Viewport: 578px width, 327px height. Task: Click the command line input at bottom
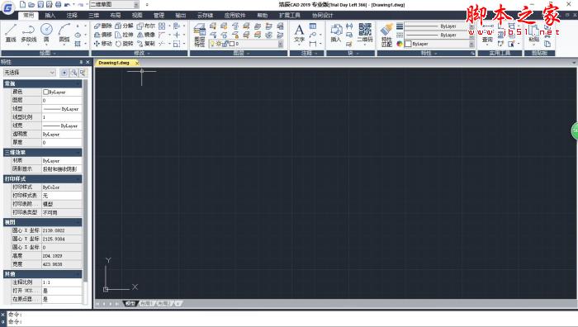pyautogui.click(x=291, y=321)
